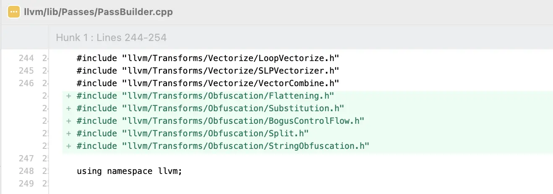Click old line number 249
This screenshot has width=553, height=194.
tap(26, 184)
